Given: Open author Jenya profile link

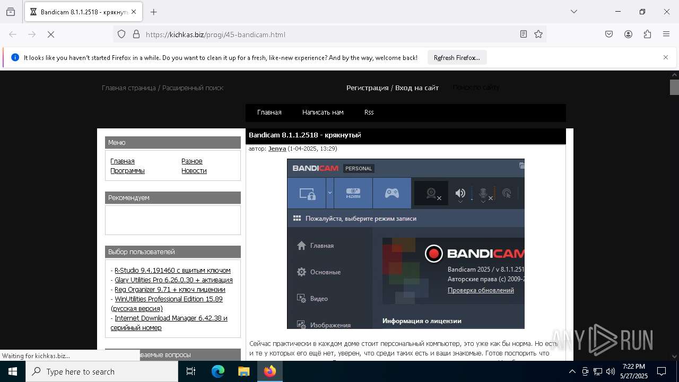Looking at the screenshot, I should [277, 149].
